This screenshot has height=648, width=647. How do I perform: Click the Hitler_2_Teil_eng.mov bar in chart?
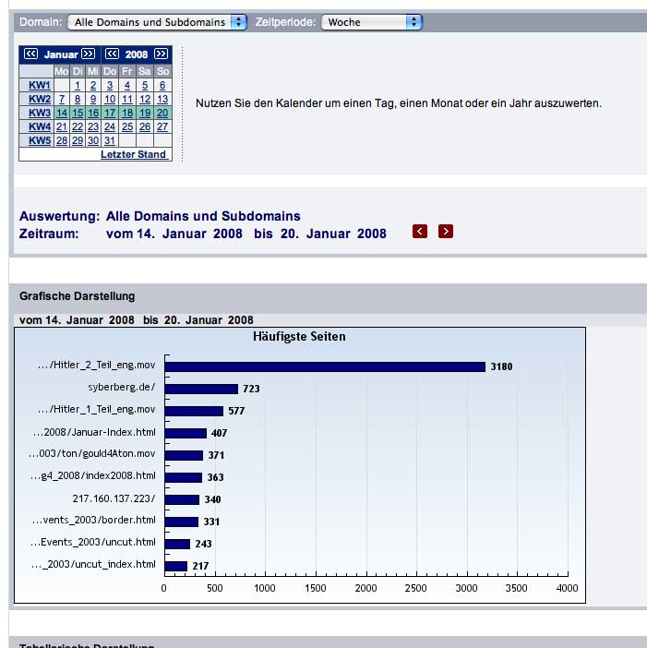tap(324, 366)
